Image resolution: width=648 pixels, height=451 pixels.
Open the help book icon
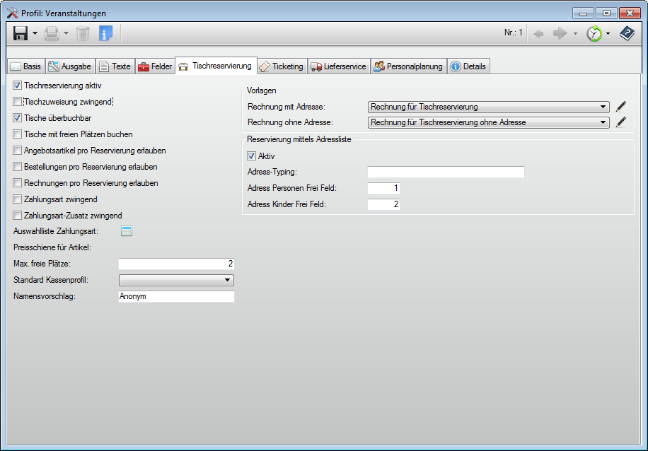(x=627, y=33)
